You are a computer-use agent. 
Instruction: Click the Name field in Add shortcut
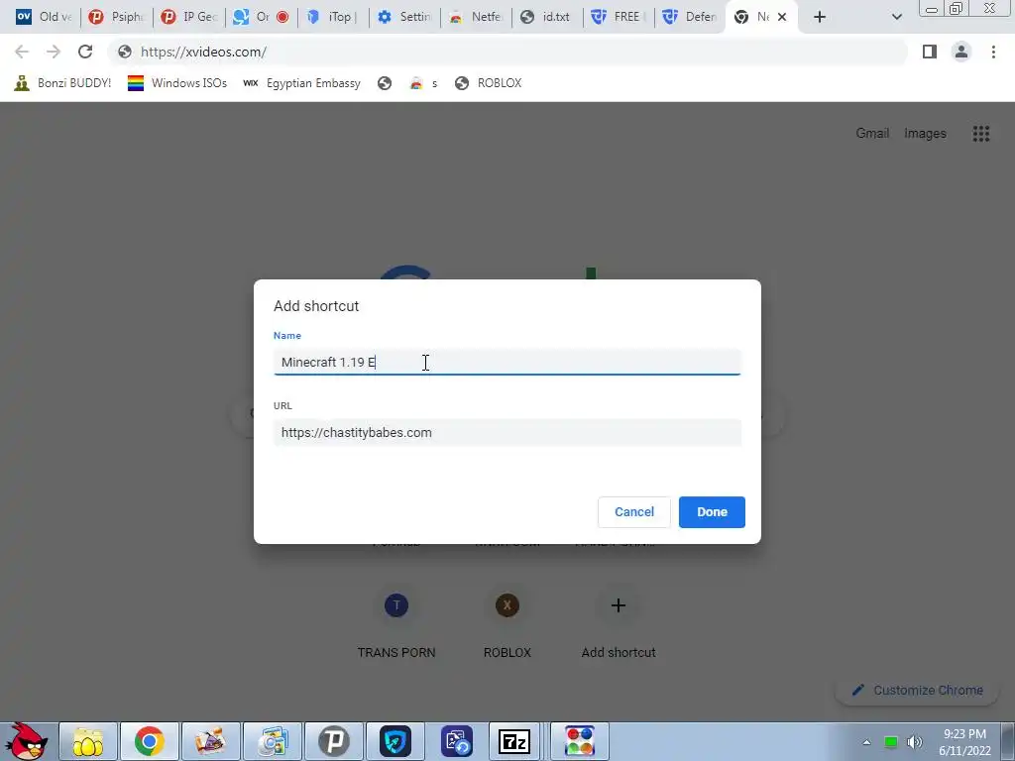(507, 362)
